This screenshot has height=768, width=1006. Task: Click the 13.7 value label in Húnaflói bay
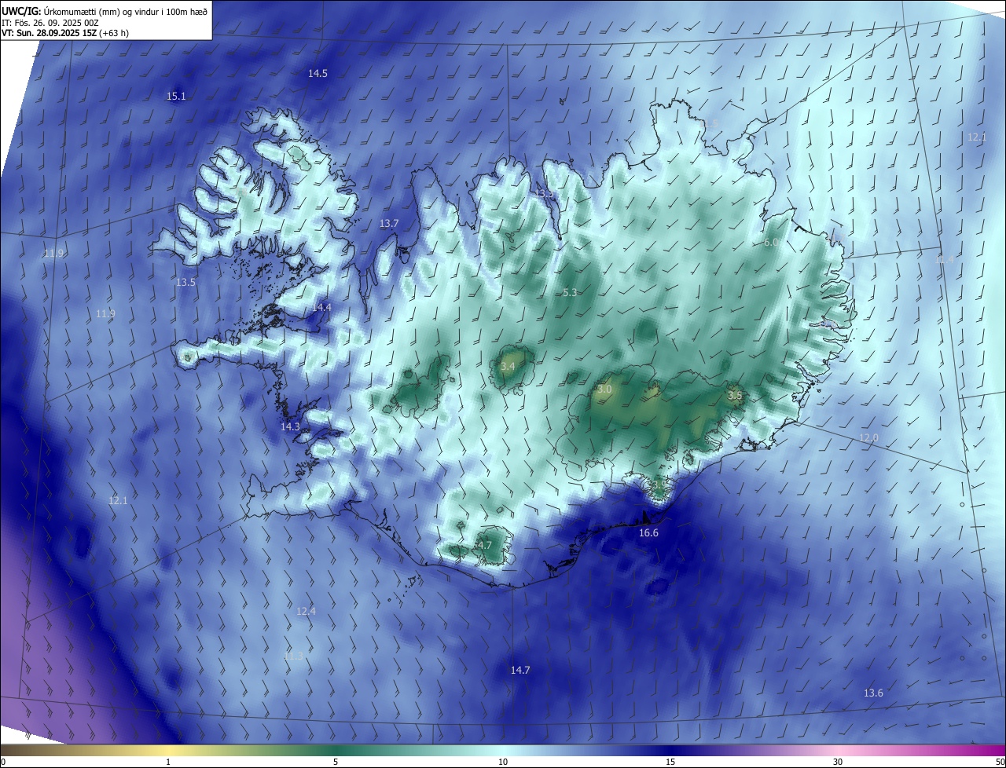tap(389, 224)
